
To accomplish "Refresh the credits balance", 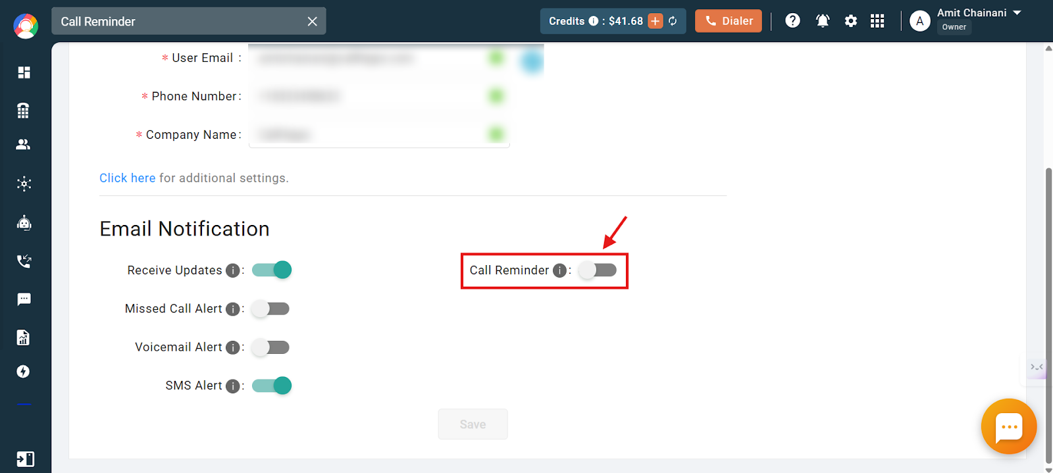I will pos(673,21).
